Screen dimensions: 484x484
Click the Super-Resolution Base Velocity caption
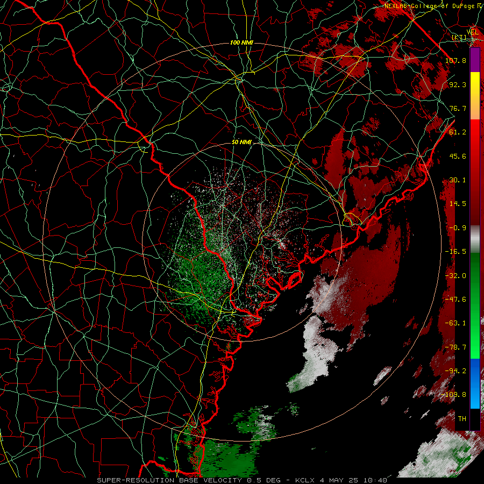(x=189, y=480)
